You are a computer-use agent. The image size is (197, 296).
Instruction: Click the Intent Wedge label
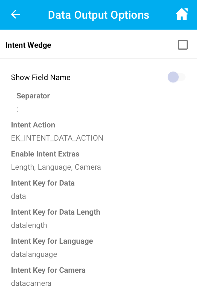28,45
